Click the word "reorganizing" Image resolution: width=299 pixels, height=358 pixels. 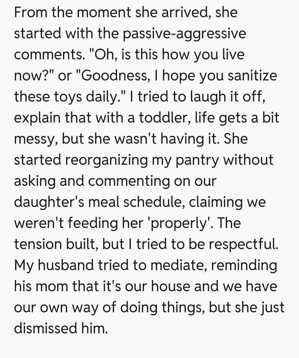[107, 160]
